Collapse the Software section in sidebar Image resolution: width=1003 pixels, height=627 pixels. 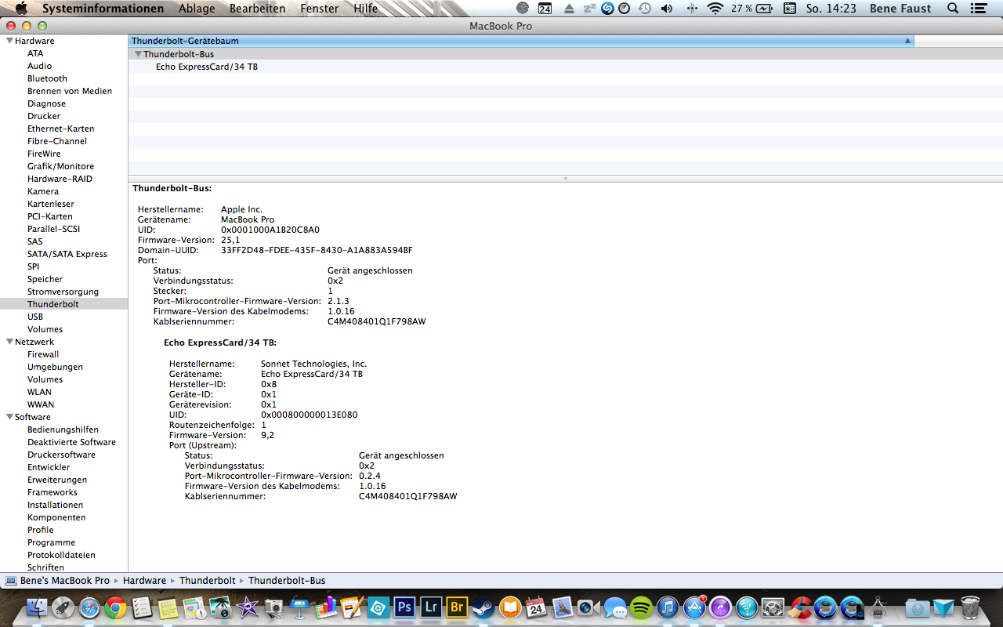coord(9,417)
